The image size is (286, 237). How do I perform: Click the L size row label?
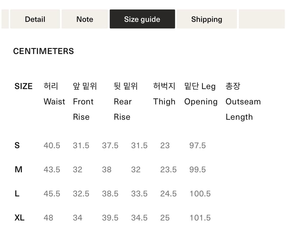pos(17,193)
